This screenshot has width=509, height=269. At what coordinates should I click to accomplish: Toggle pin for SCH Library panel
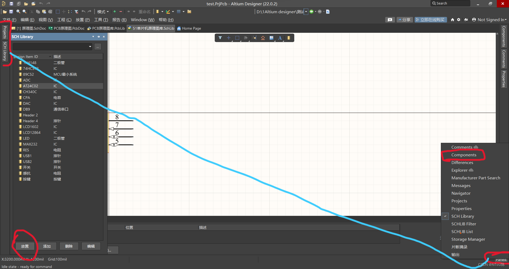coord(99,37)
